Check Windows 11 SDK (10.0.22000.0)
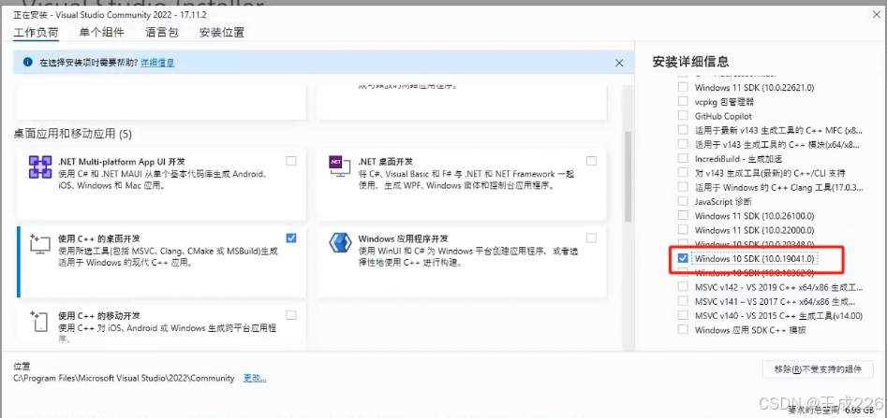This screenshot has width=887, height=418. coord(684,229)
